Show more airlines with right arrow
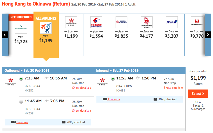The image size is (213, 133). [208, 35]
